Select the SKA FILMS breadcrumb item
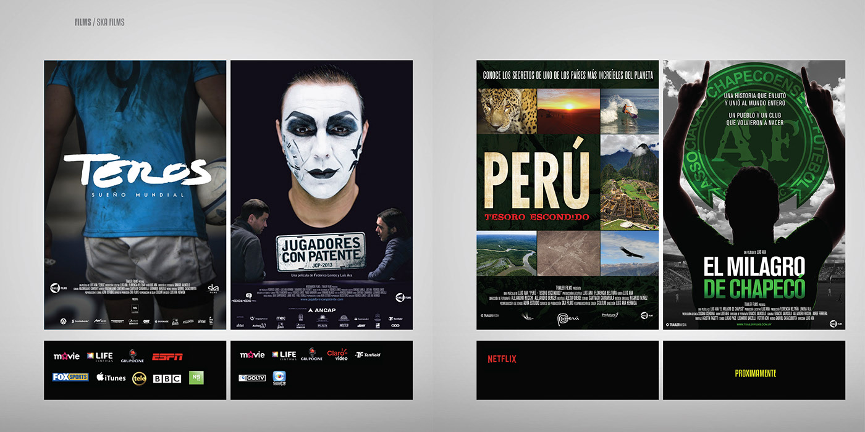Screen dimensions: 865x432 click(x=111, y=22)
